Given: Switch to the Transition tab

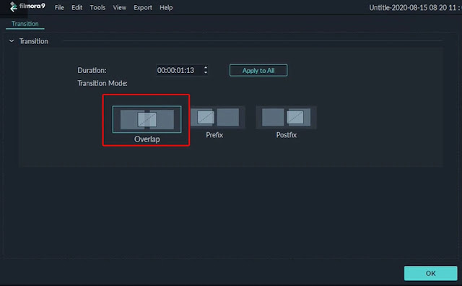Looking at the screenshot, I should pos(25,24).
